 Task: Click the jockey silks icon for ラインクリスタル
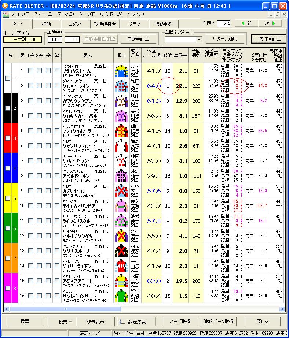[x=121, y=221]
